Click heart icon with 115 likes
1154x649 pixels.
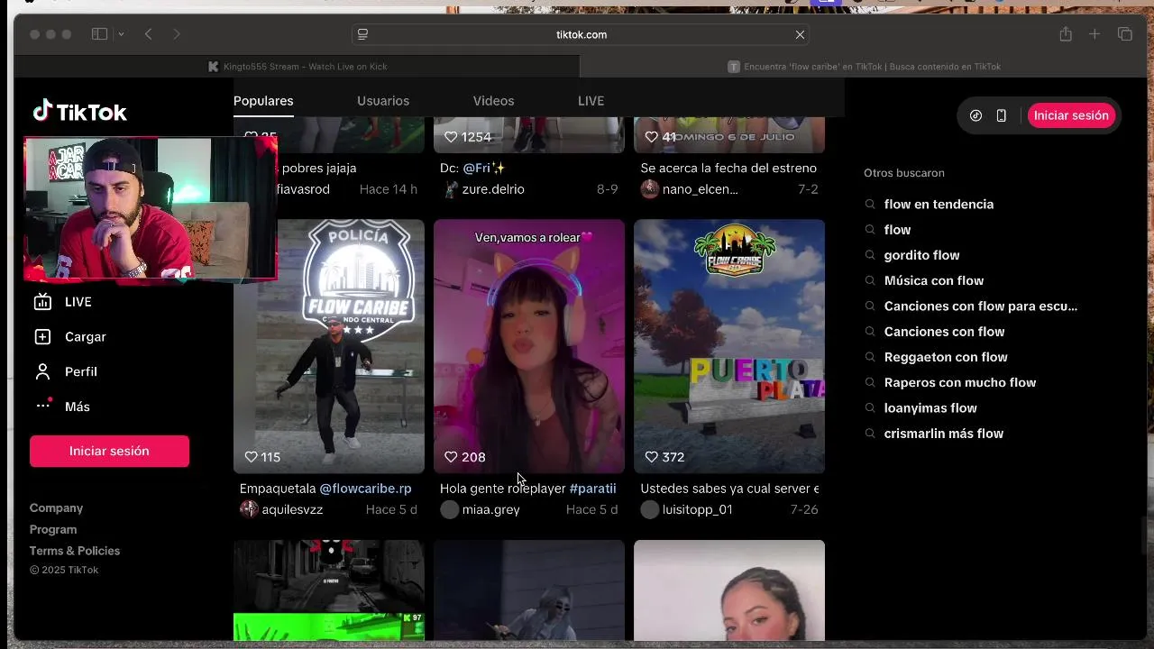(x=252, y=457)
